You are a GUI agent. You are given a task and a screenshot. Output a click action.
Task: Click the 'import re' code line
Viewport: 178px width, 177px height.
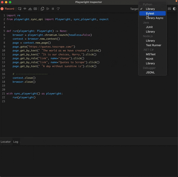click(13, 15)
